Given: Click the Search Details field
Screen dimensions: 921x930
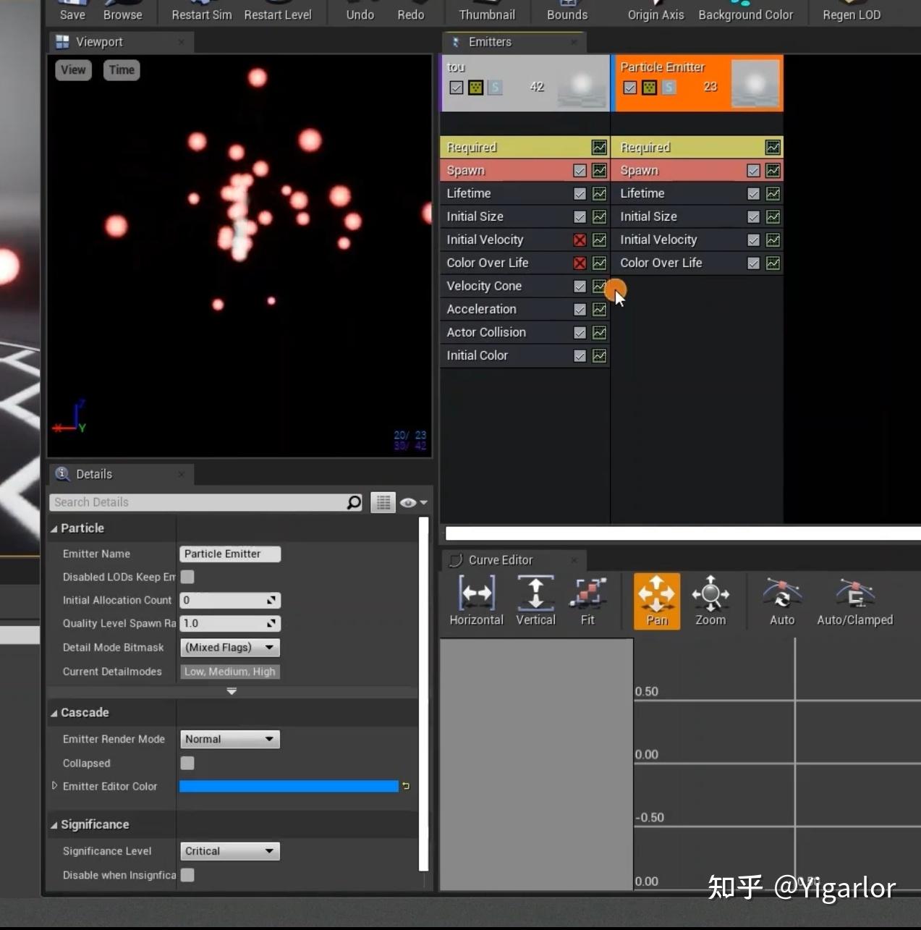Looking at the screenshot, I should pos(198,502).
